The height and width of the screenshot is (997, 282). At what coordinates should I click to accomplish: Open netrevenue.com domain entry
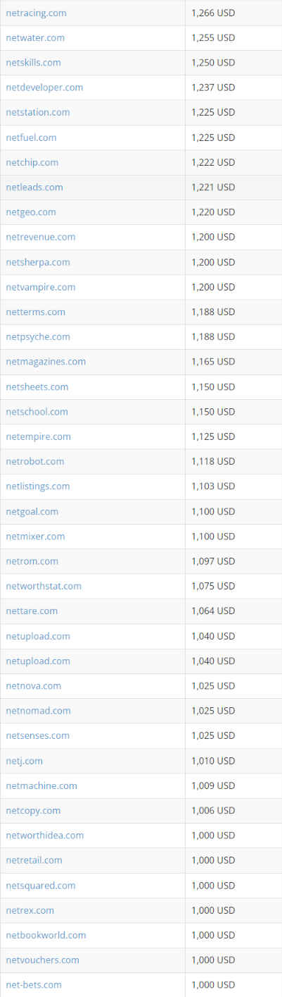40,237
